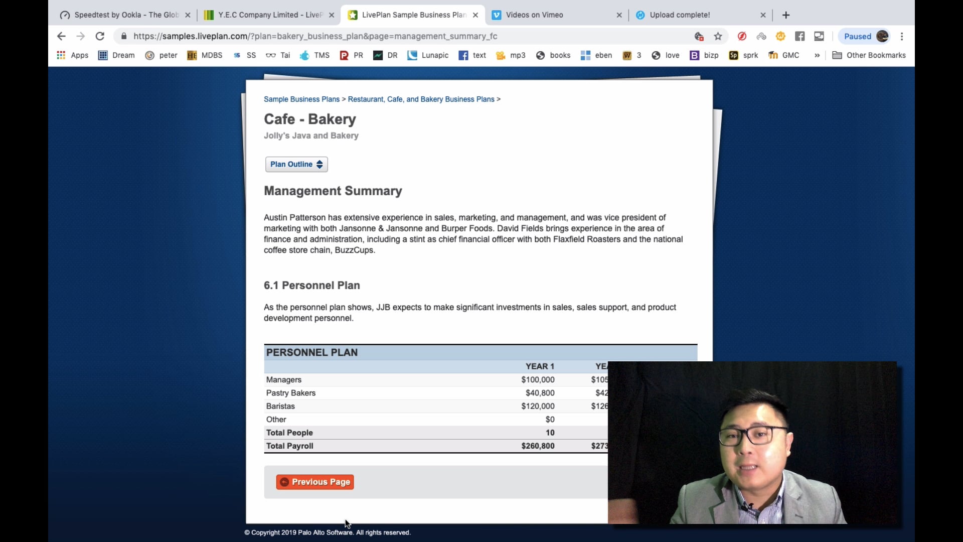The width and height of the screenshot is (963, 542).
Task: Open the Lunapic bookmark
Action: pos(428,55)
